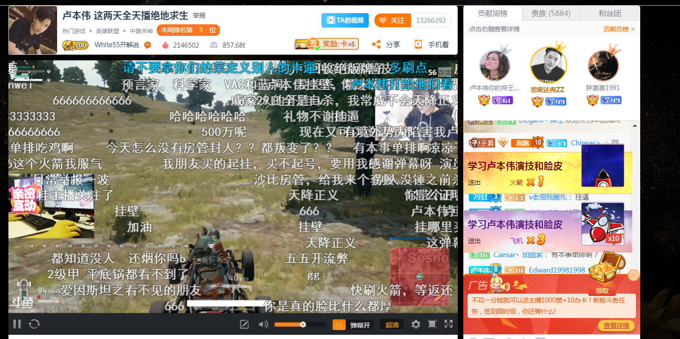680x339 pixels.
Task: Adjust the player volume slider
Action: (x=300, y=325)
